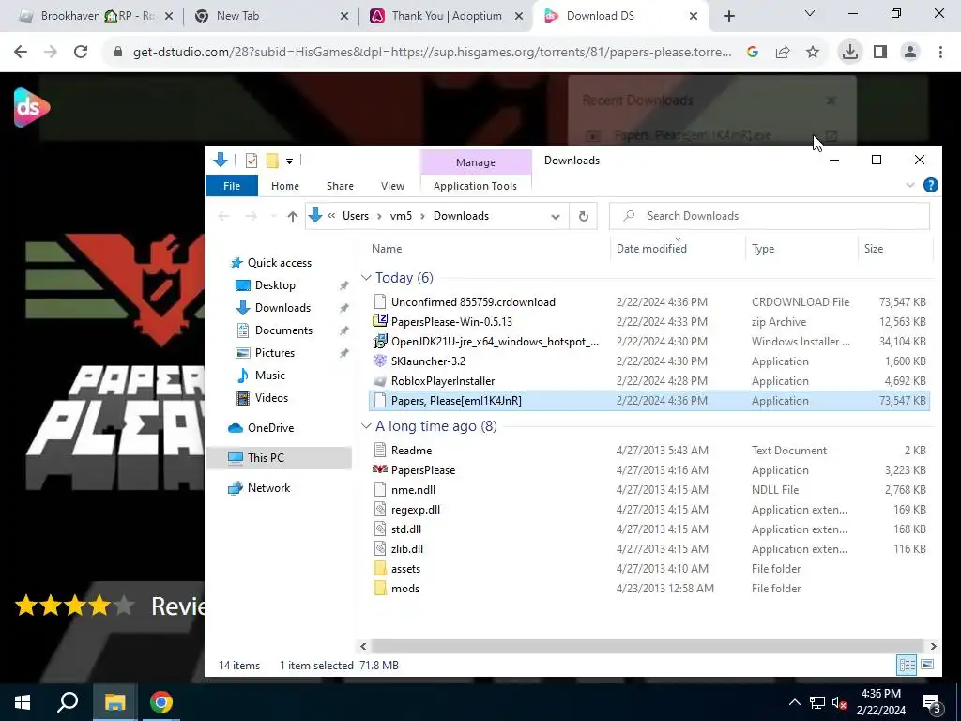Reload the current Chrome page
This screenshot has width=961, height=721.
coord(81,53)
